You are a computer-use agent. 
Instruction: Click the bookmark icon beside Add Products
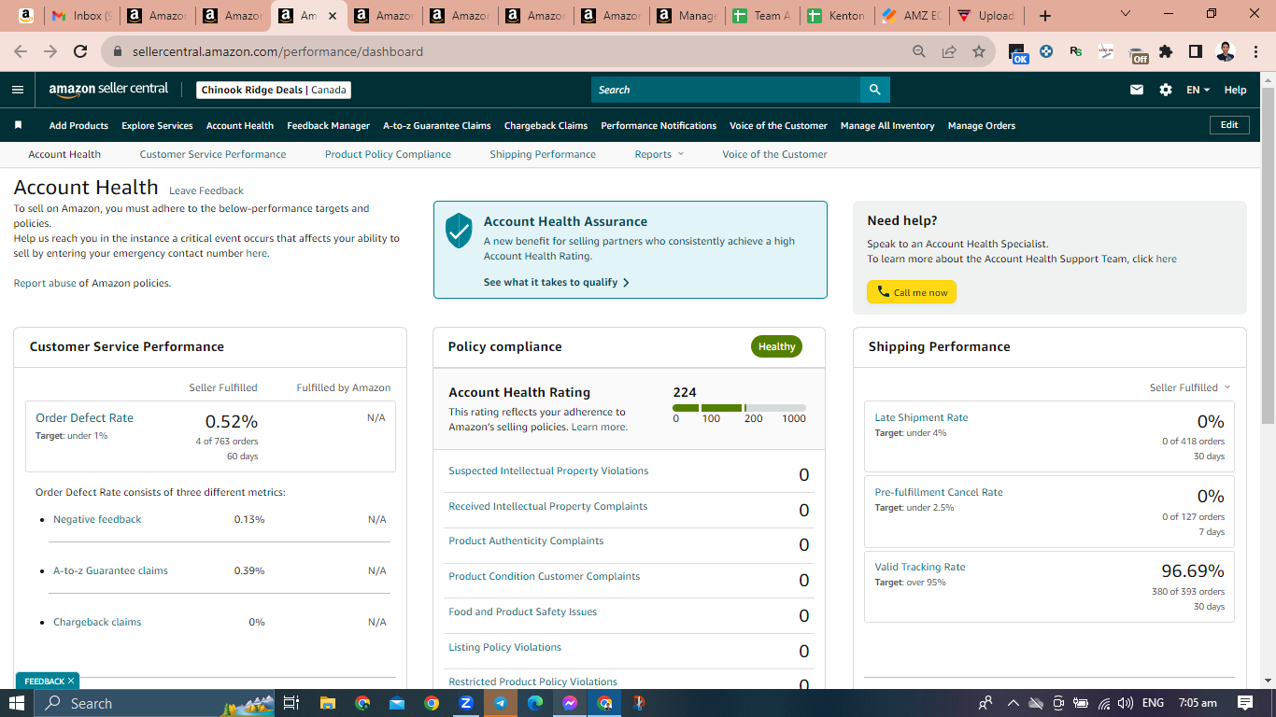tap(18, 125)
